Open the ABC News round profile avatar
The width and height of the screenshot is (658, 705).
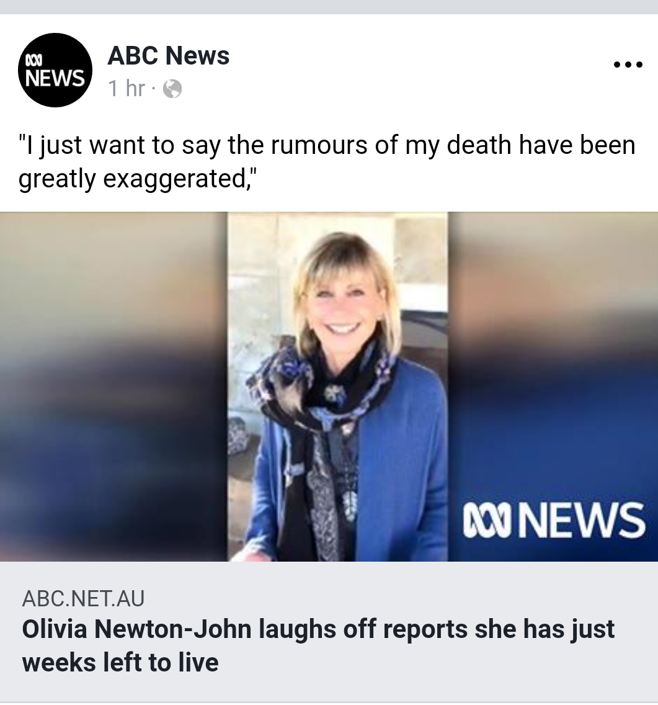[55, 70]
